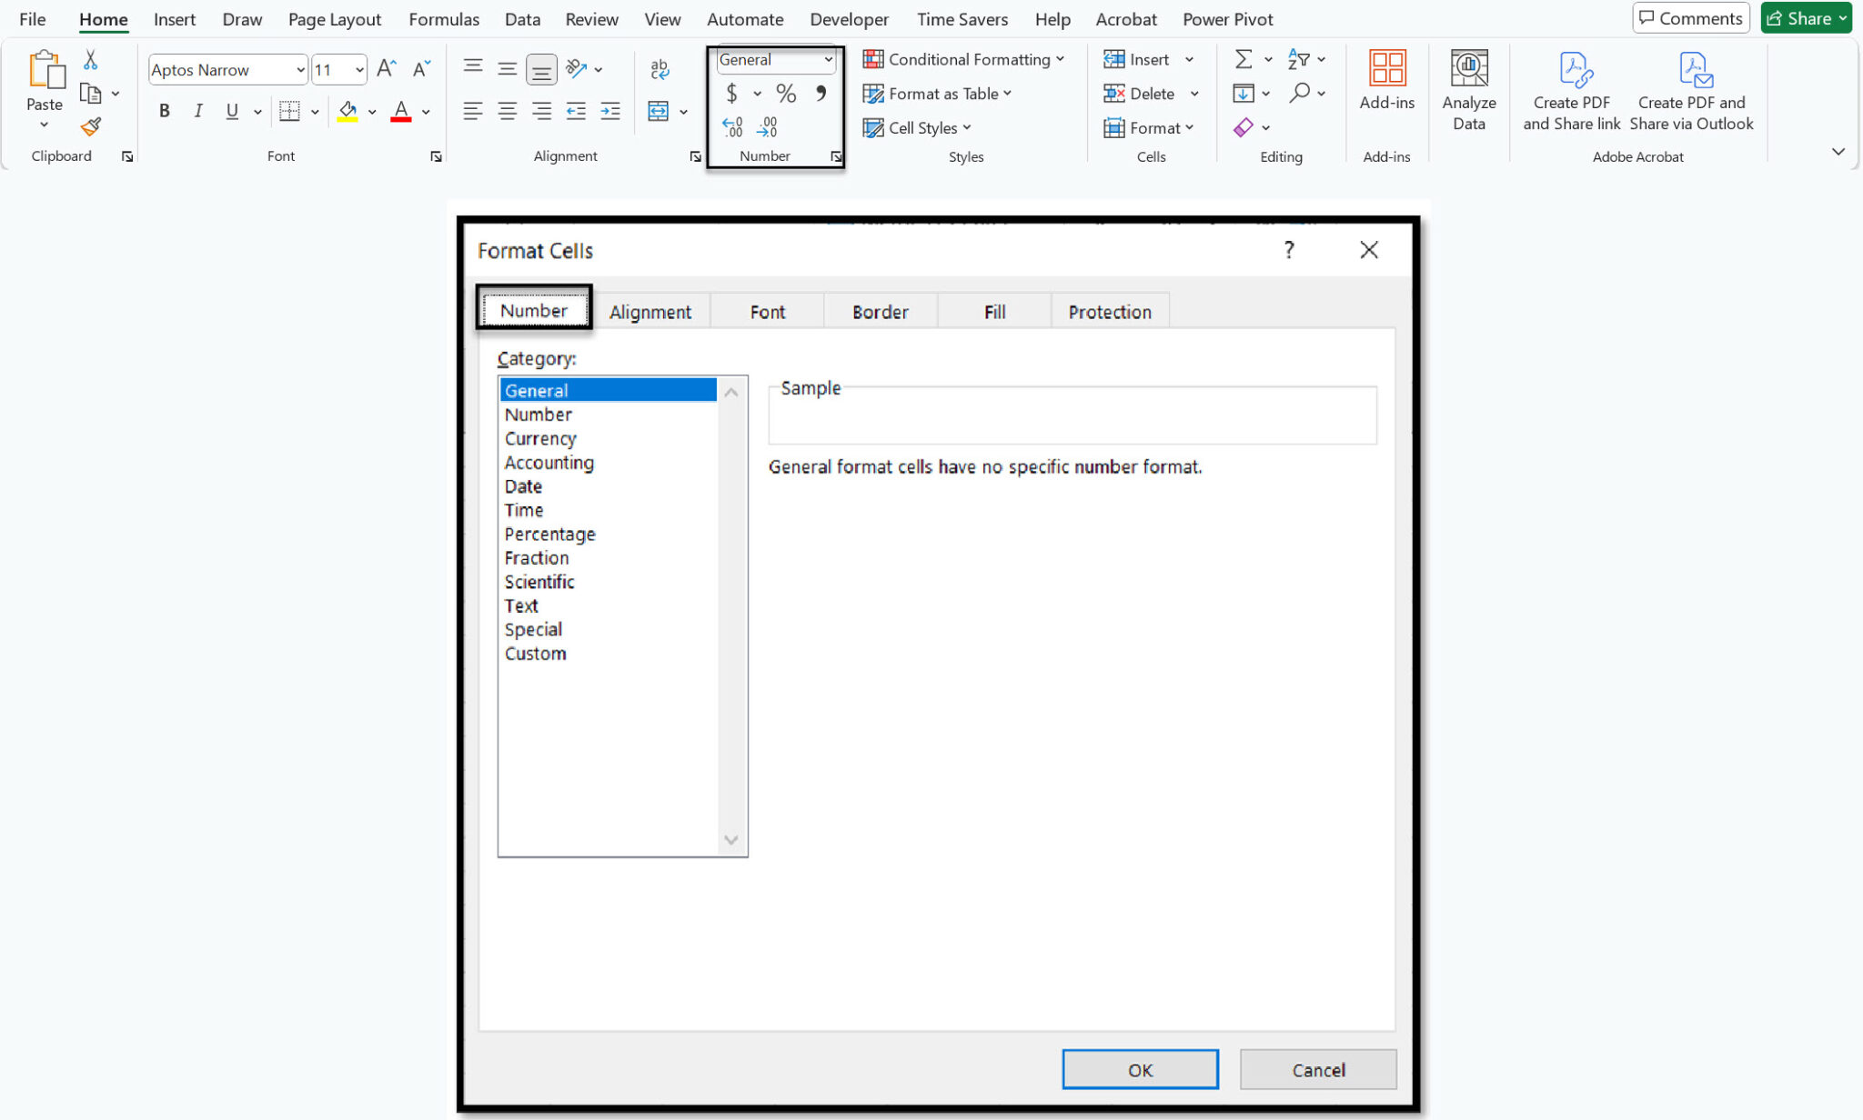1863x1120 pixels.
Task: Apply Comma Style format
Action: click(821, 93)
